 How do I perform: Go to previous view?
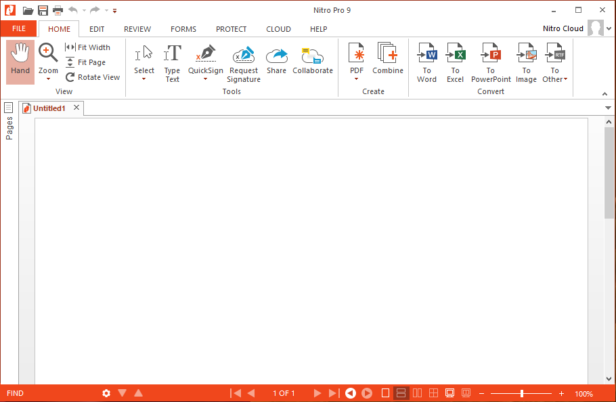[351, 393]
